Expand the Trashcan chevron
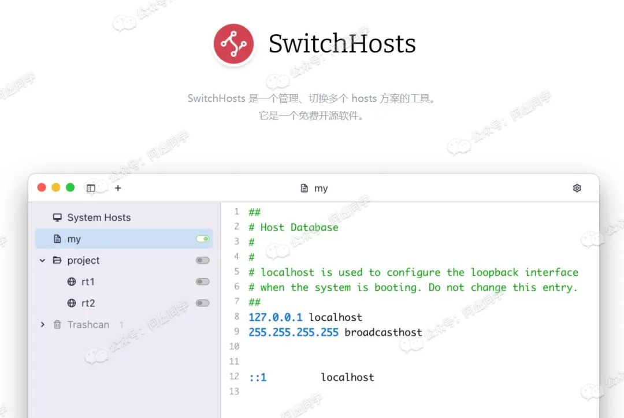Viewport: 624px width, 418px height. pos(43,324)
